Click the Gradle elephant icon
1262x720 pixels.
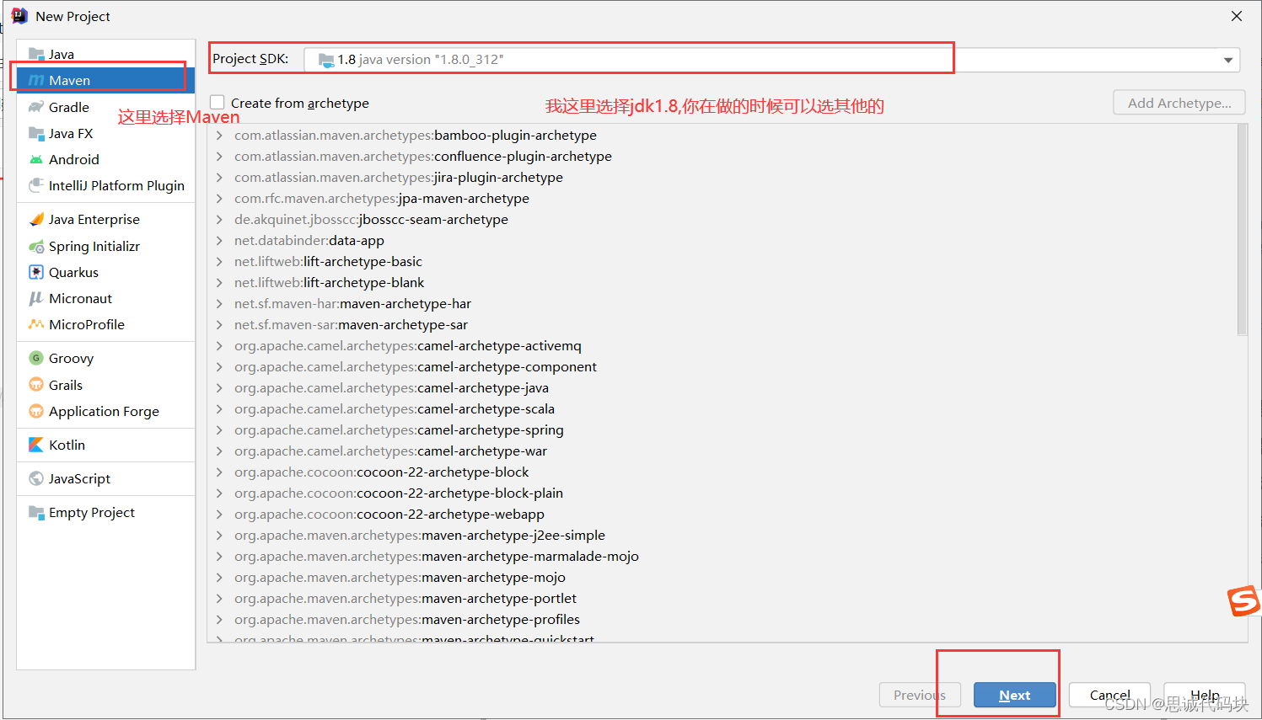(36, 107)
